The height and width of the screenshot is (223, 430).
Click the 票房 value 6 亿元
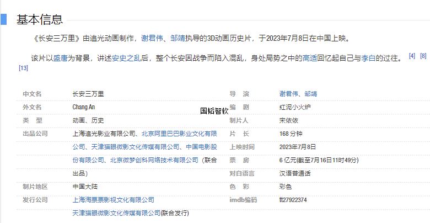tap(287, 160)
